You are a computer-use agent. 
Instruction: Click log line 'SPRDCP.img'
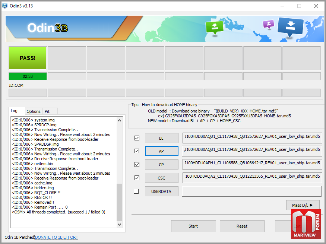(x=34, y=125)
